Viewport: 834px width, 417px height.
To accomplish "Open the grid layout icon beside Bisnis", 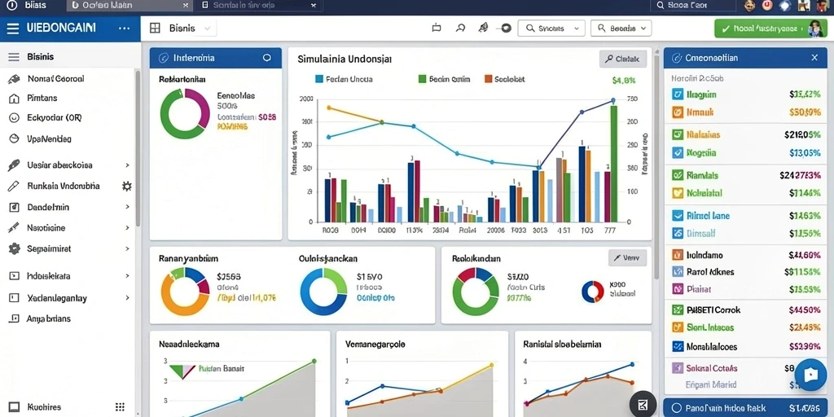I will tap(155, 29).
